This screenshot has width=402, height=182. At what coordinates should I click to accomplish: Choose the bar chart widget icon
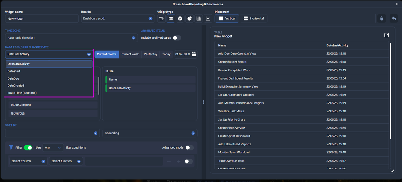[x=199, y=19]
